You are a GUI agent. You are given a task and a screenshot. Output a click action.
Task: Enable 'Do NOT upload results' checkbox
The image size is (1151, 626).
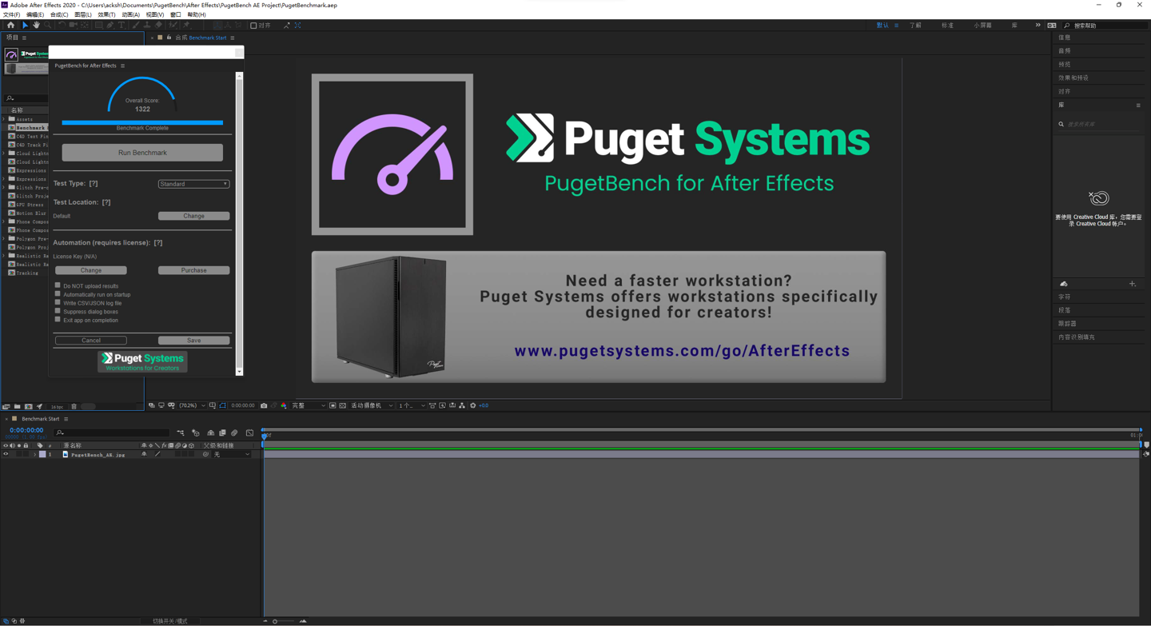point(58,285)
